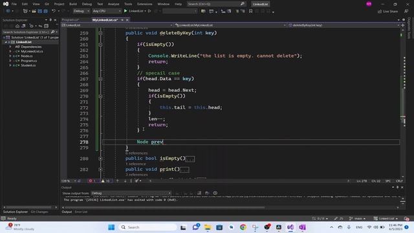The height and width of the screenshot is (233, 414).
Task: Go to previous issue with the up arrow
Action: [118, 181]
